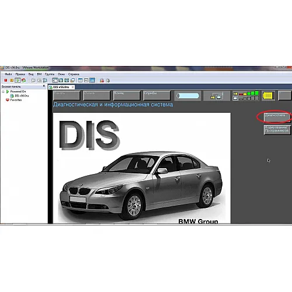292x292 pixels.
Task: Open the Файл menu
Action: 8,74
